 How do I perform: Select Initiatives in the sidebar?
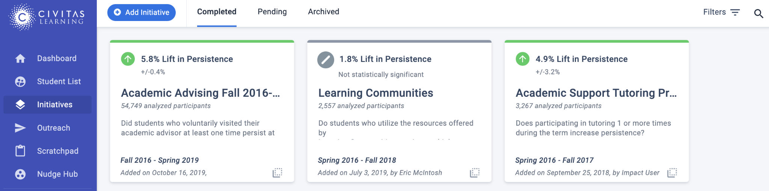point(48,105)
